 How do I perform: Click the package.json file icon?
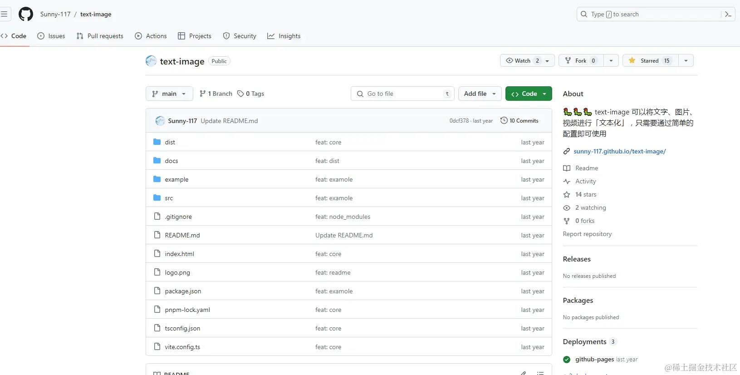click(x=157, y=291)
